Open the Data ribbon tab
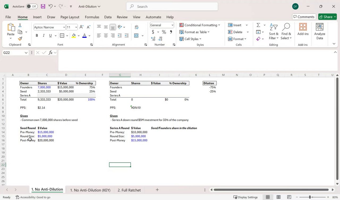The image size is (340, 200). pos(108,17)
